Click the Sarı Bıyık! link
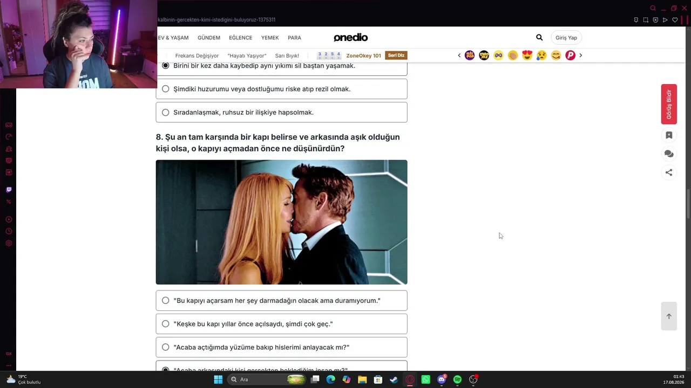Viewport: 691px width, 388px height. point(287,56)
